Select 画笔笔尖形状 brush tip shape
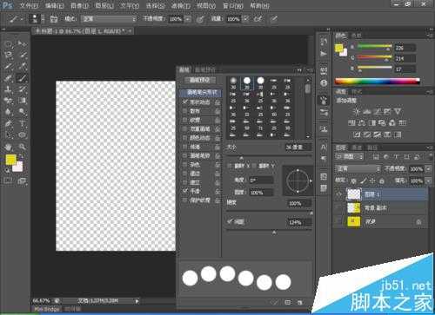The width and height of the screenshot is (435, 315). [201, 93]
